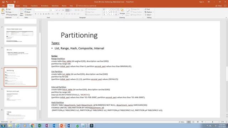Click the Arrange objects icon
Screen dimensions: 228x128
[122, 11]
